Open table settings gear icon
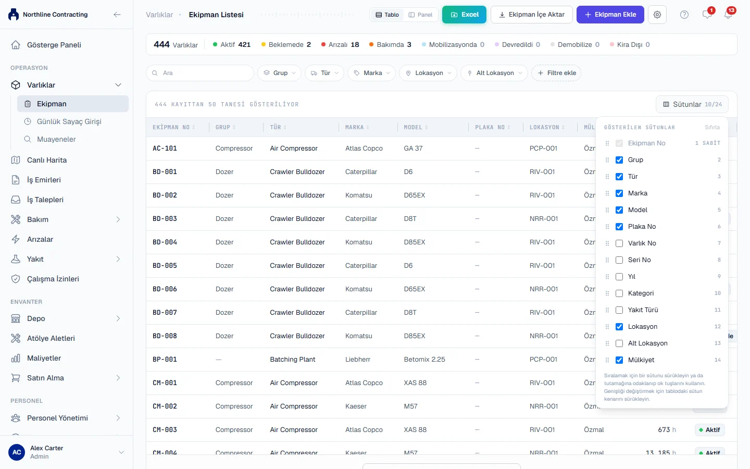750x469 pixels. coord(657,15)
